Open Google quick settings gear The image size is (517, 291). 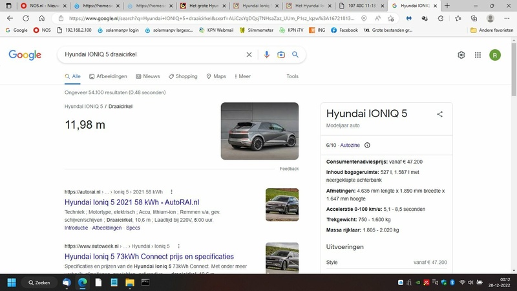[461, 55]
